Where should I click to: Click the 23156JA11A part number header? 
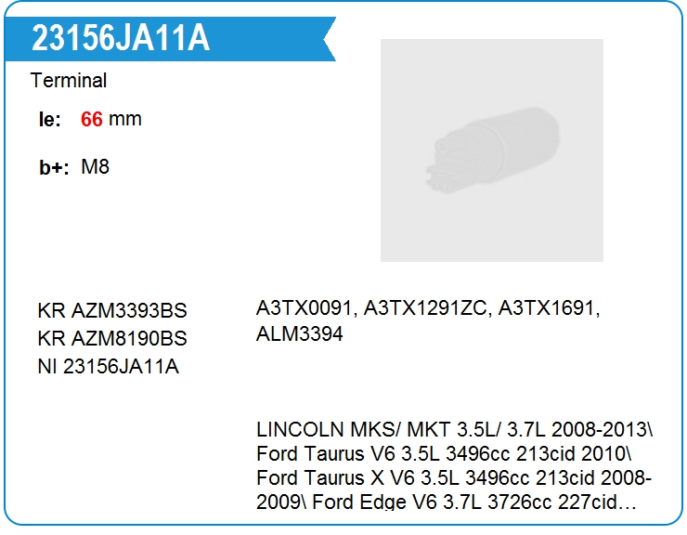tap(121, 38)
